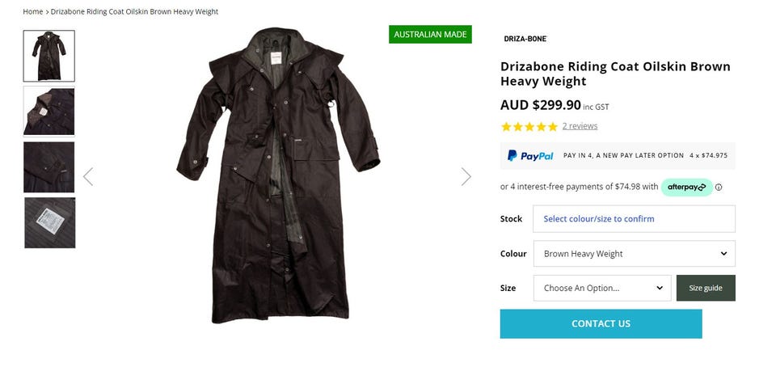Open the 2 reviews link
Screen dimensions: 776x384
[580, 126]
